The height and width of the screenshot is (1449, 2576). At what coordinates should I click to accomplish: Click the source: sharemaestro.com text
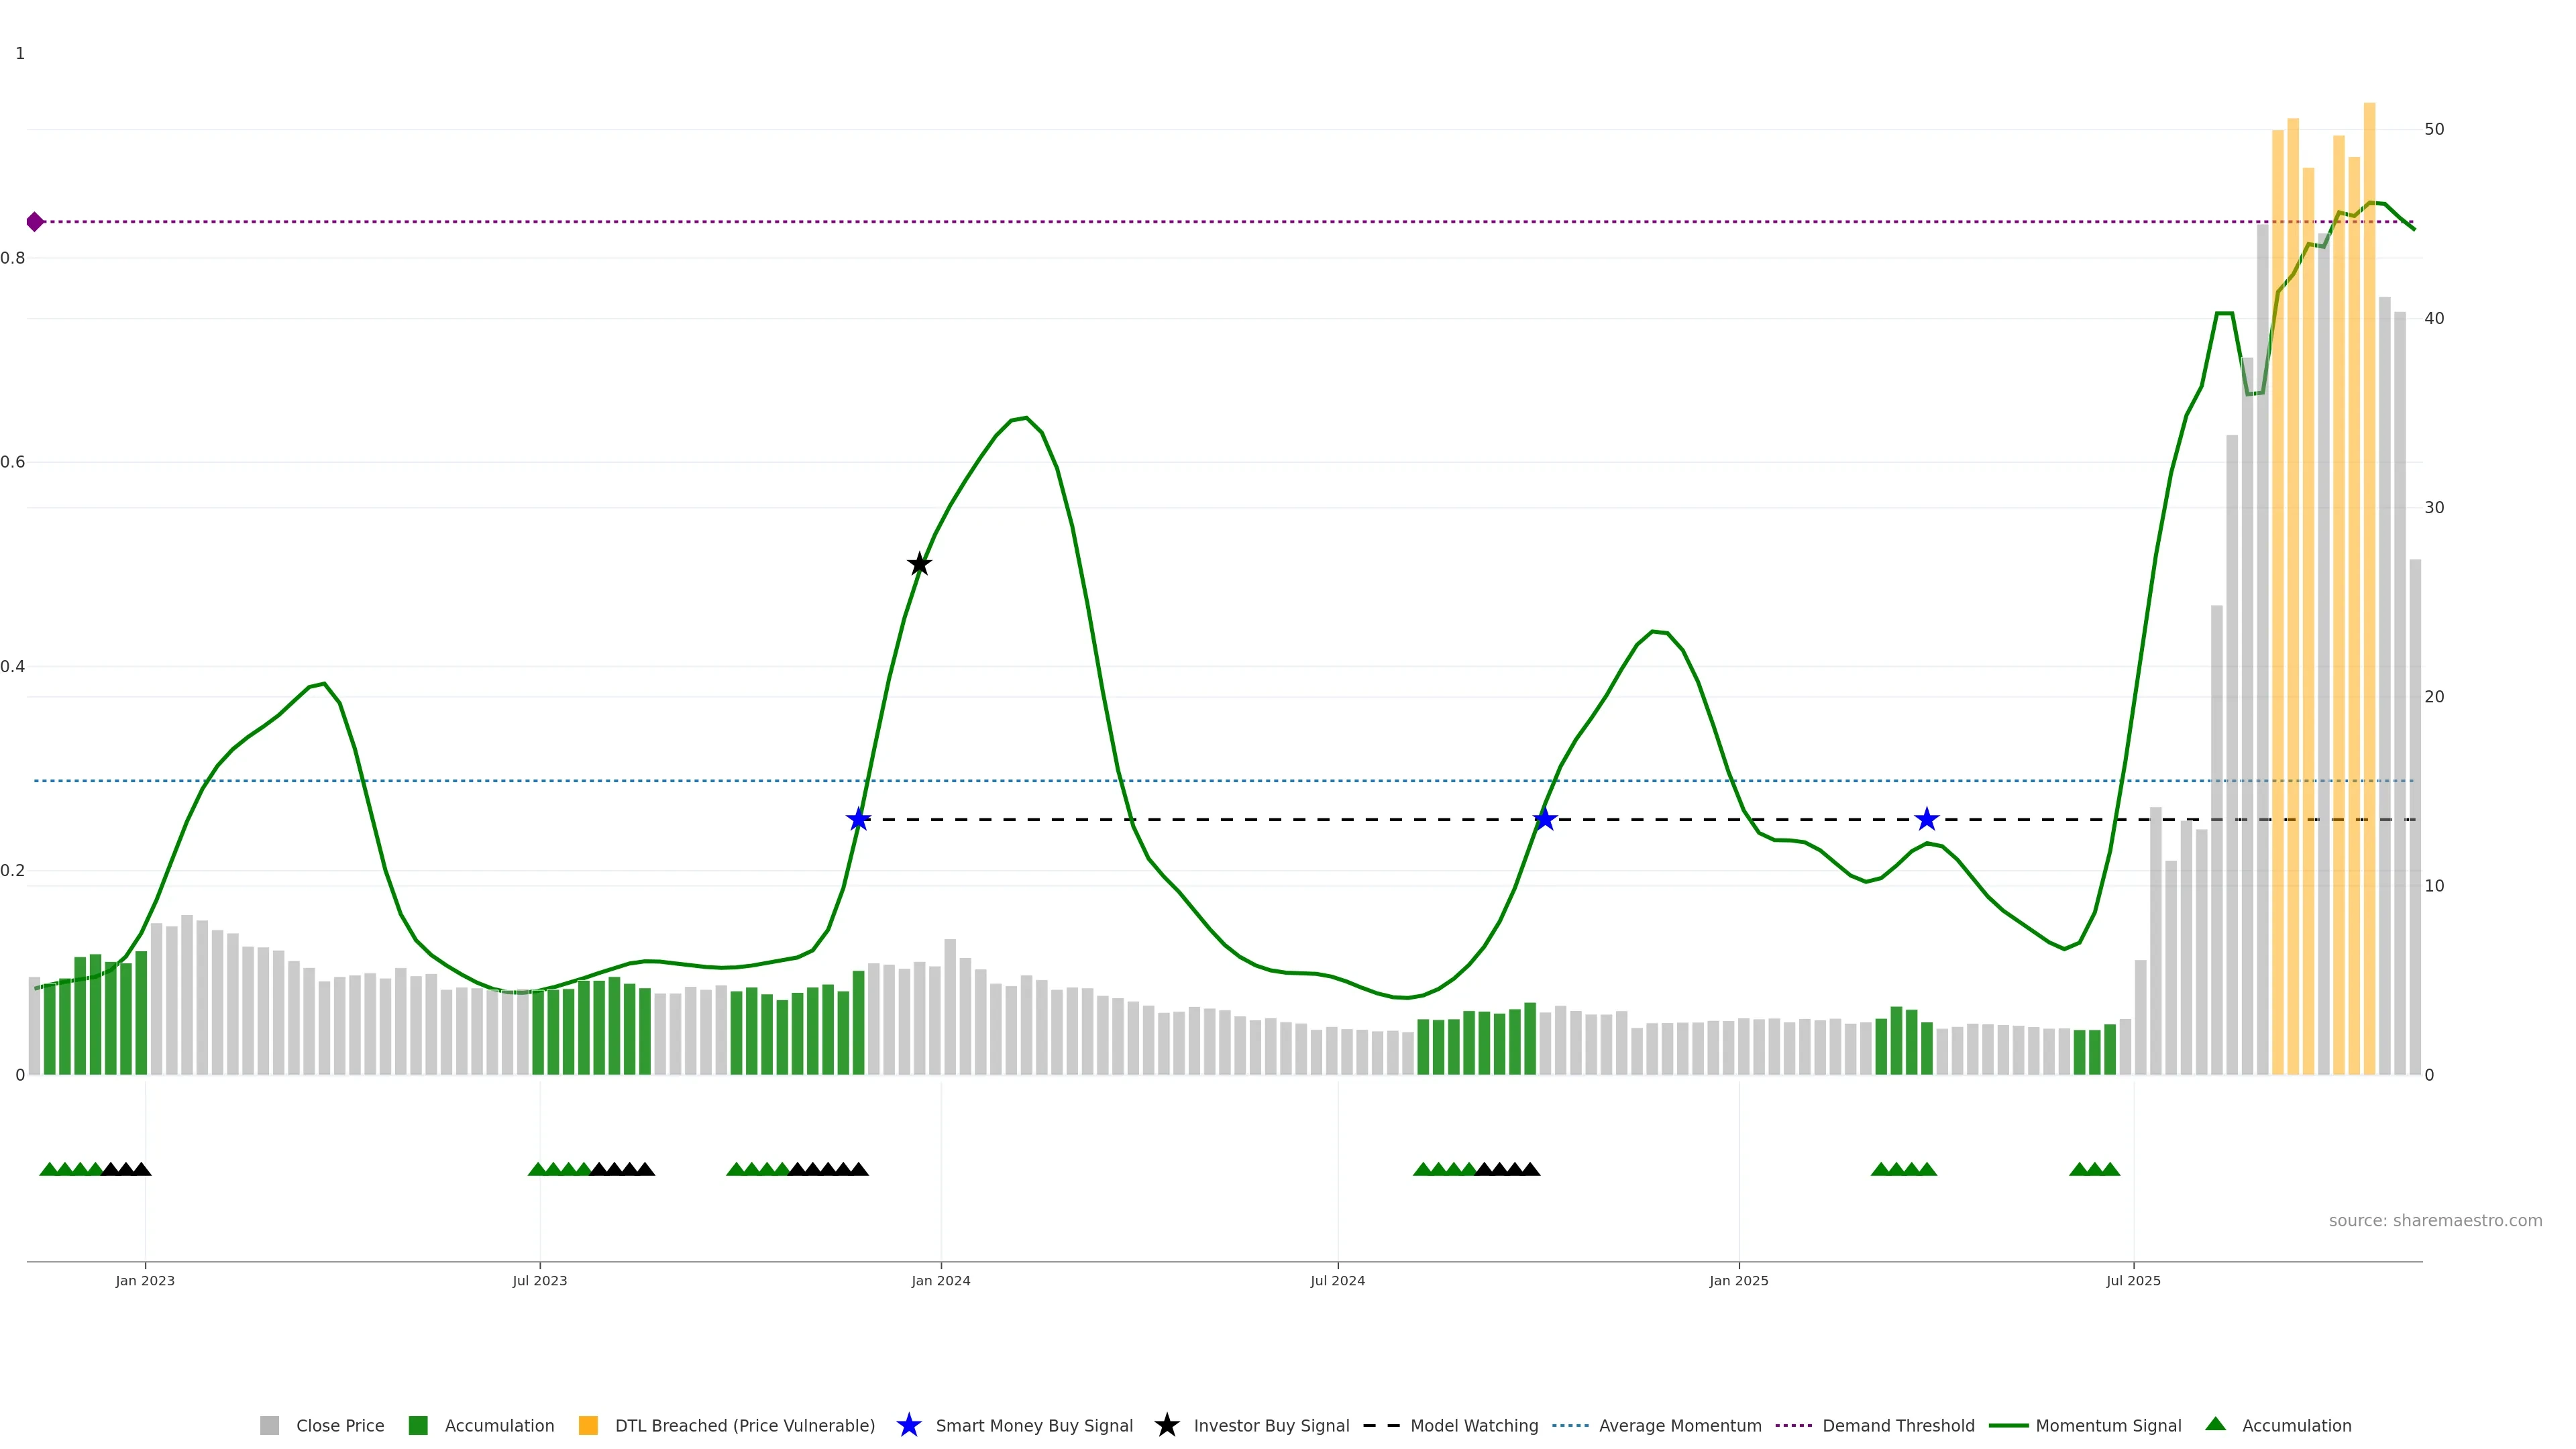2434,1220
